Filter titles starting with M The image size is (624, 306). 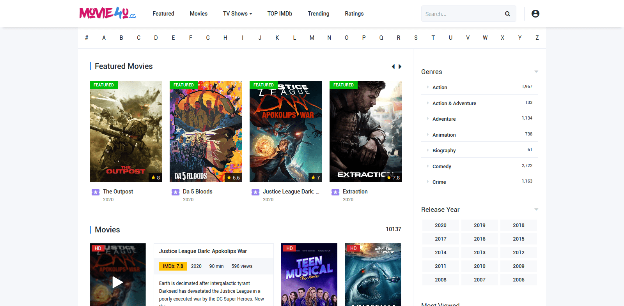[312, 38]
